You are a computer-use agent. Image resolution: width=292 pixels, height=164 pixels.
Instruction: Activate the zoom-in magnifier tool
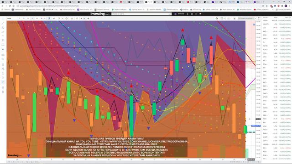(3, 59)
